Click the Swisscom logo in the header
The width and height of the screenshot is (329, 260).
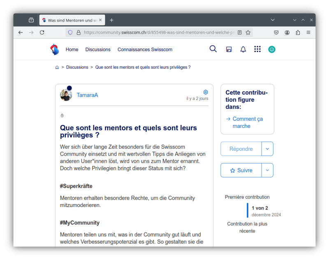coord(54,49)
